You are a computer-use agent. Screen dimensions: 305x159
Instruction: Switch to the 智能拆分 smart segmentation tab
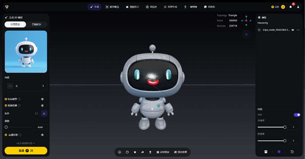132,7
